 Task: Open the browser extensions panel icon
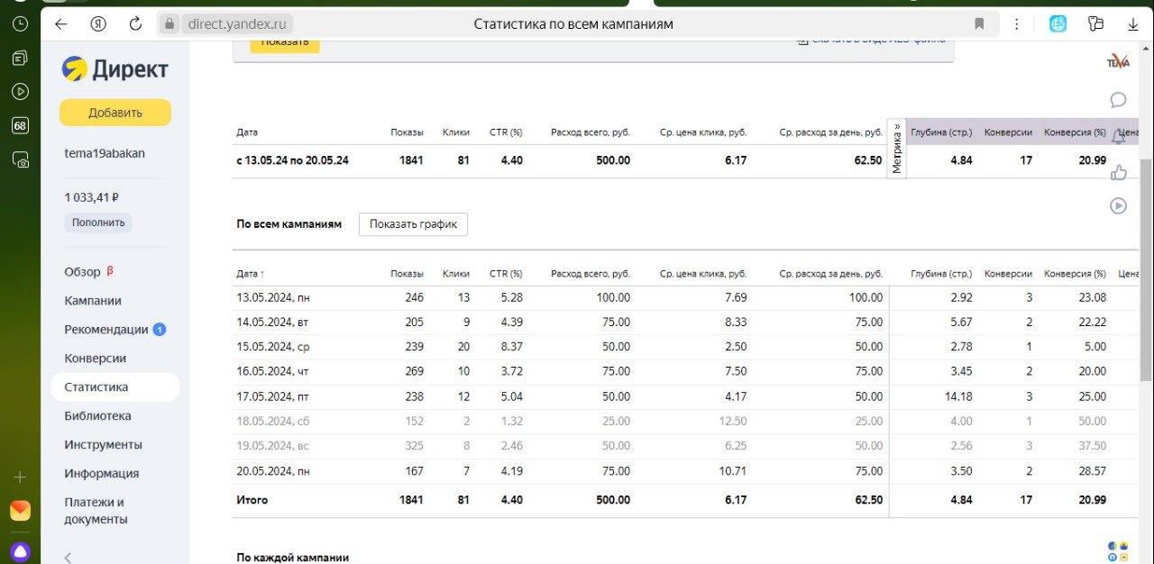pos(1095,24)
